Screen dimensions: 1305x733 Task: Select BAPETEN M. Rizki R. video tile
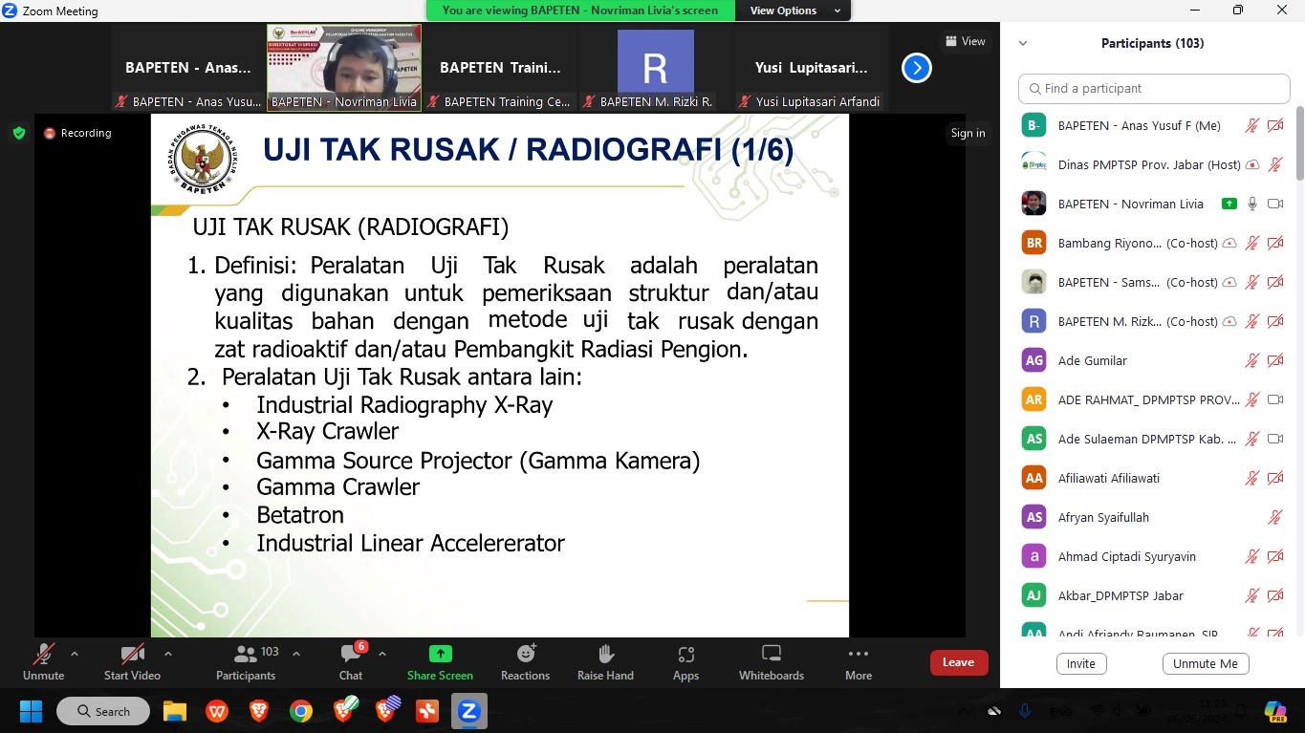coord(656,67)
